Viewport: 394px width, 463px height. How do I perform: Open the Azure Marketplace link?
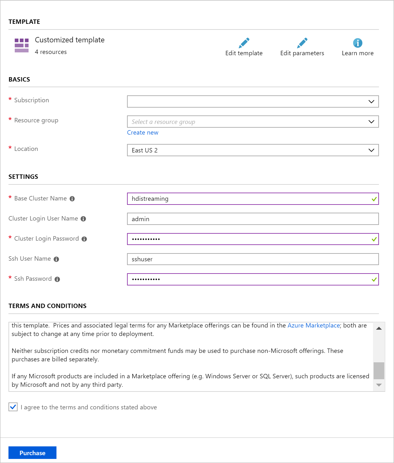[314, 326]
